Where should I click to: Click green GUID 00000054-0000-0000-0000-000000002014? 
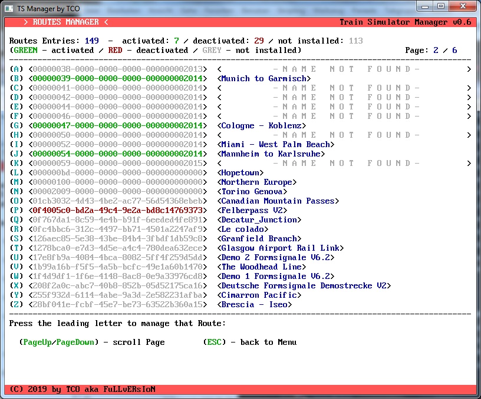118,154
